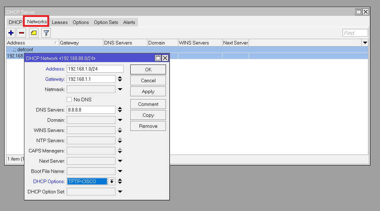
Task: Click the Find search box
Action: (x=355, y=33)
